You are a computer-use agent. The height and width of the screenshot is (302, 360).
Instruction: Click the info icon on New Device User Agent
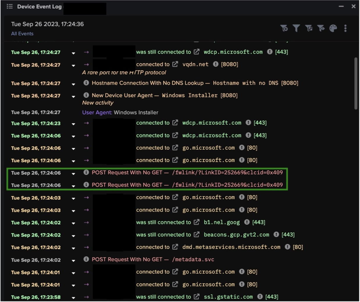86,95
